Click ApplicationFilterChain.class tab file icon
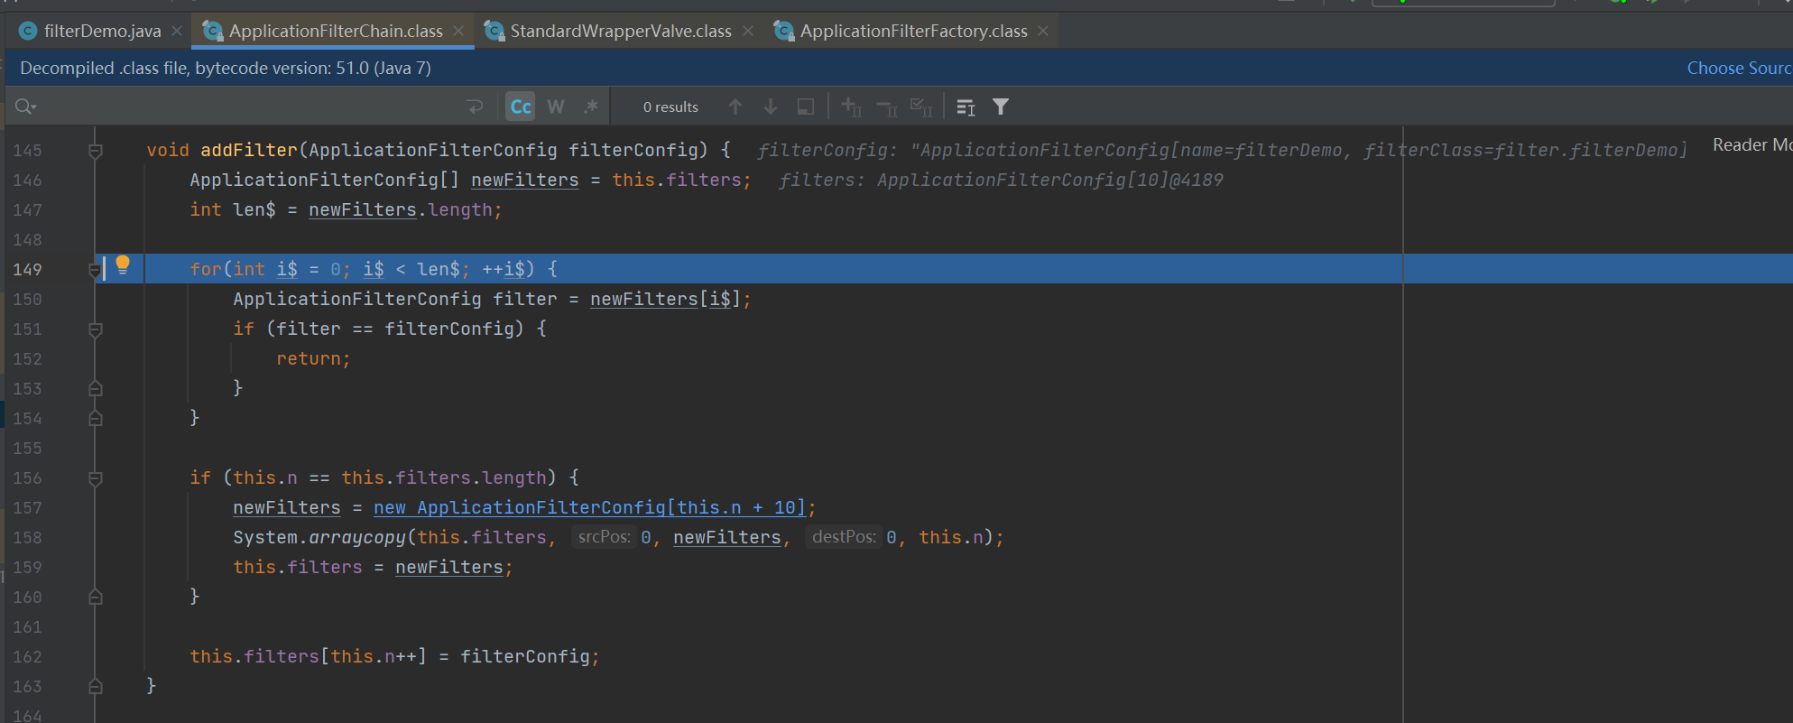1793x723 pixels. coord(212,31)
